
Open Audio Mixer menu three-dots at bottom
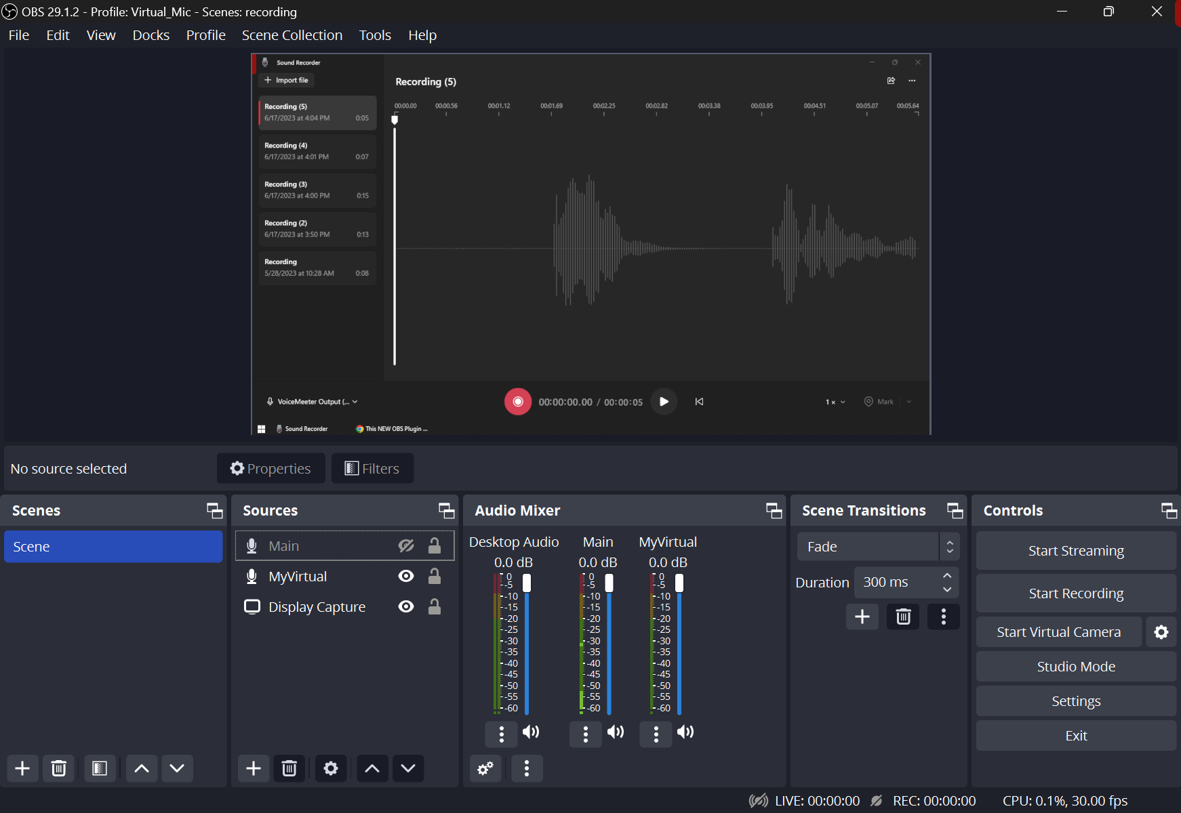coord(527,768)
